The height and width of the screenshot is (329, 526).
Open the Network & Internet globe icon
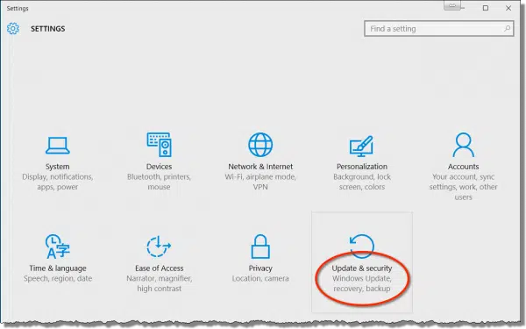pyautogui.click(x=260, y=145)
